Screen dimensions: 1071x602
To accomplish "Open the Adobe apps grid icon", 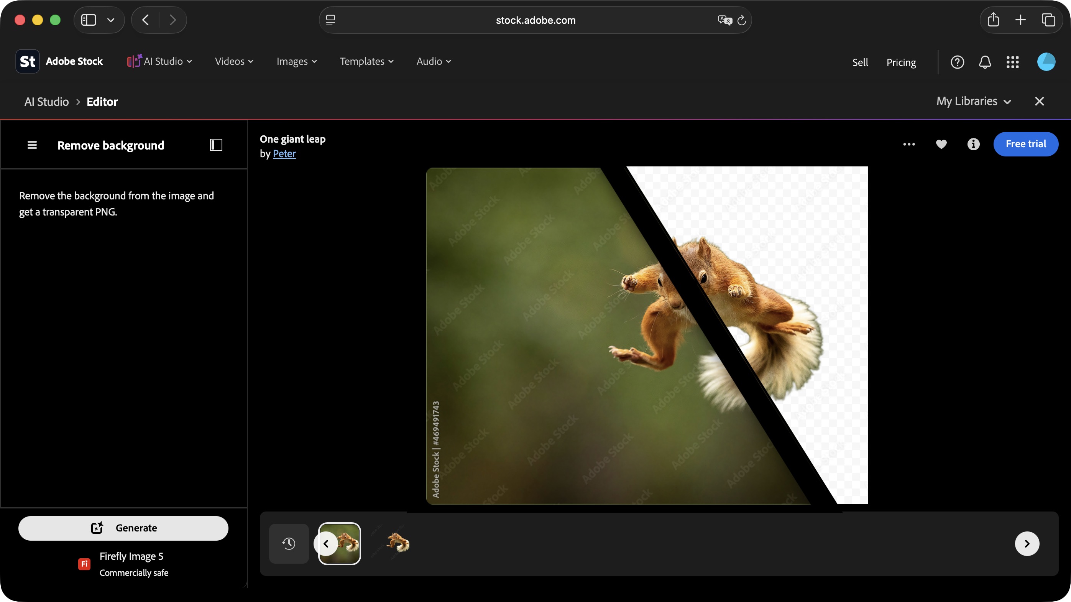I will tap(1012, 62).
